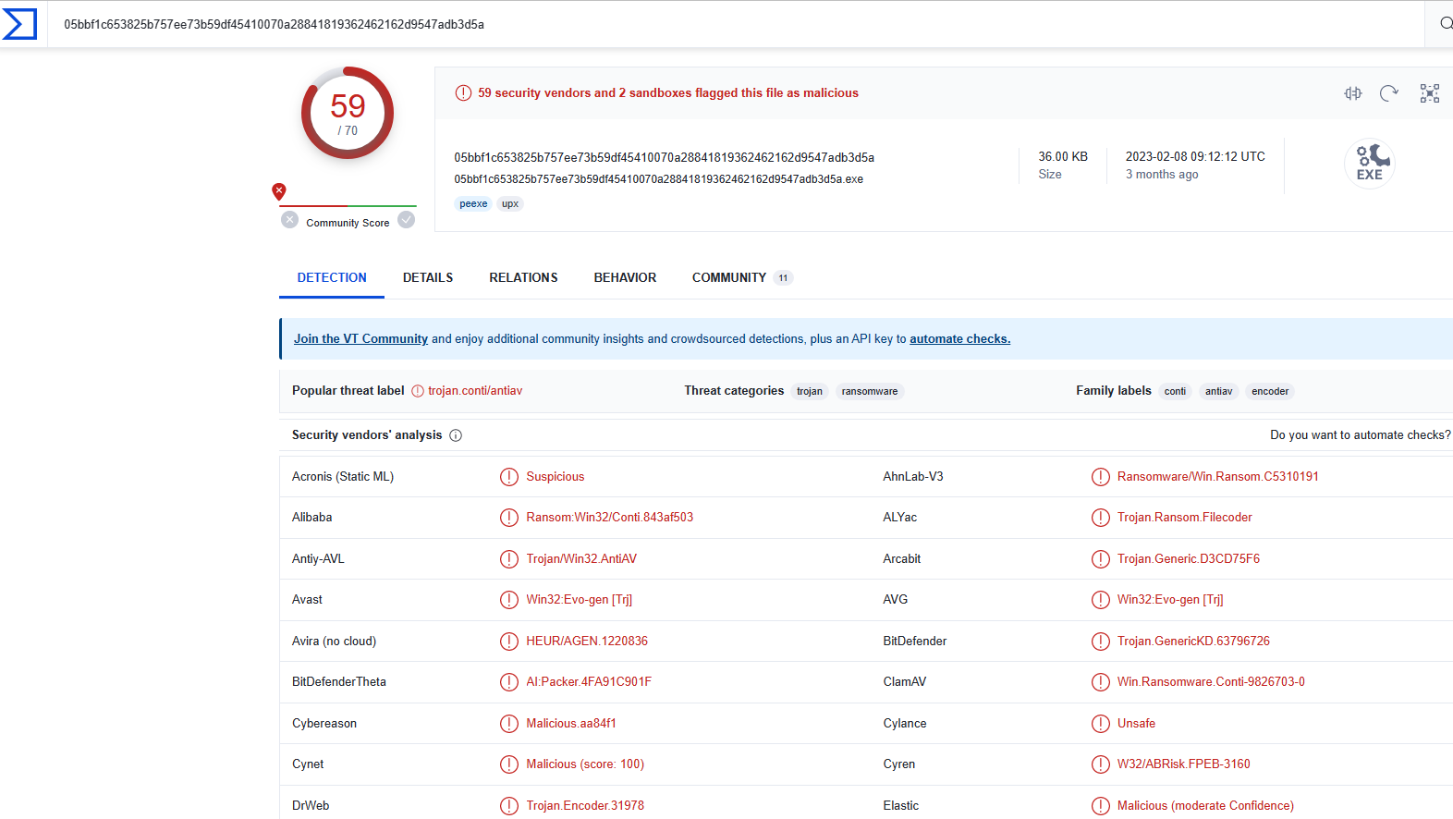The width and height of the screenshot is (1453, 819).
Task: Click the Arcabit detection warning icon
Action: pos(1100,559)
